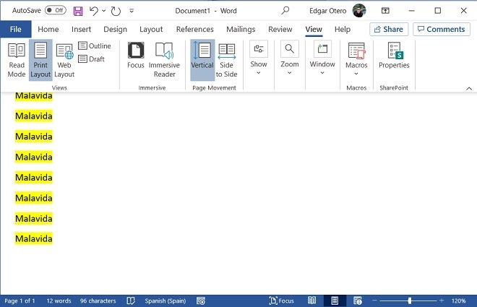Enable Side to Side page movement
This screenshot has width=477, height=307.
227,60
